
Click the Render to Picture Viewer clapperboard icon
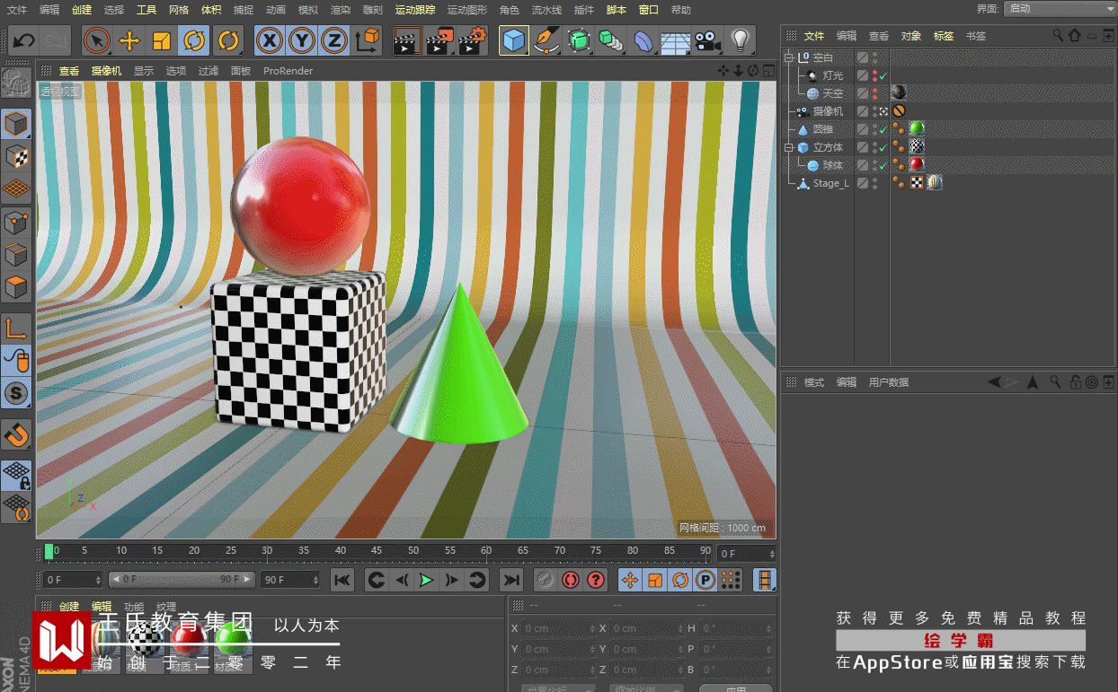tap(439, 40)
